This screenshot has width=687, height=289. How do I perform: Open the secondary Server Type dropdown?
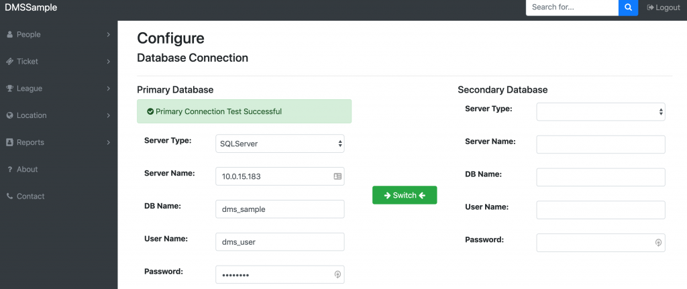600,112
